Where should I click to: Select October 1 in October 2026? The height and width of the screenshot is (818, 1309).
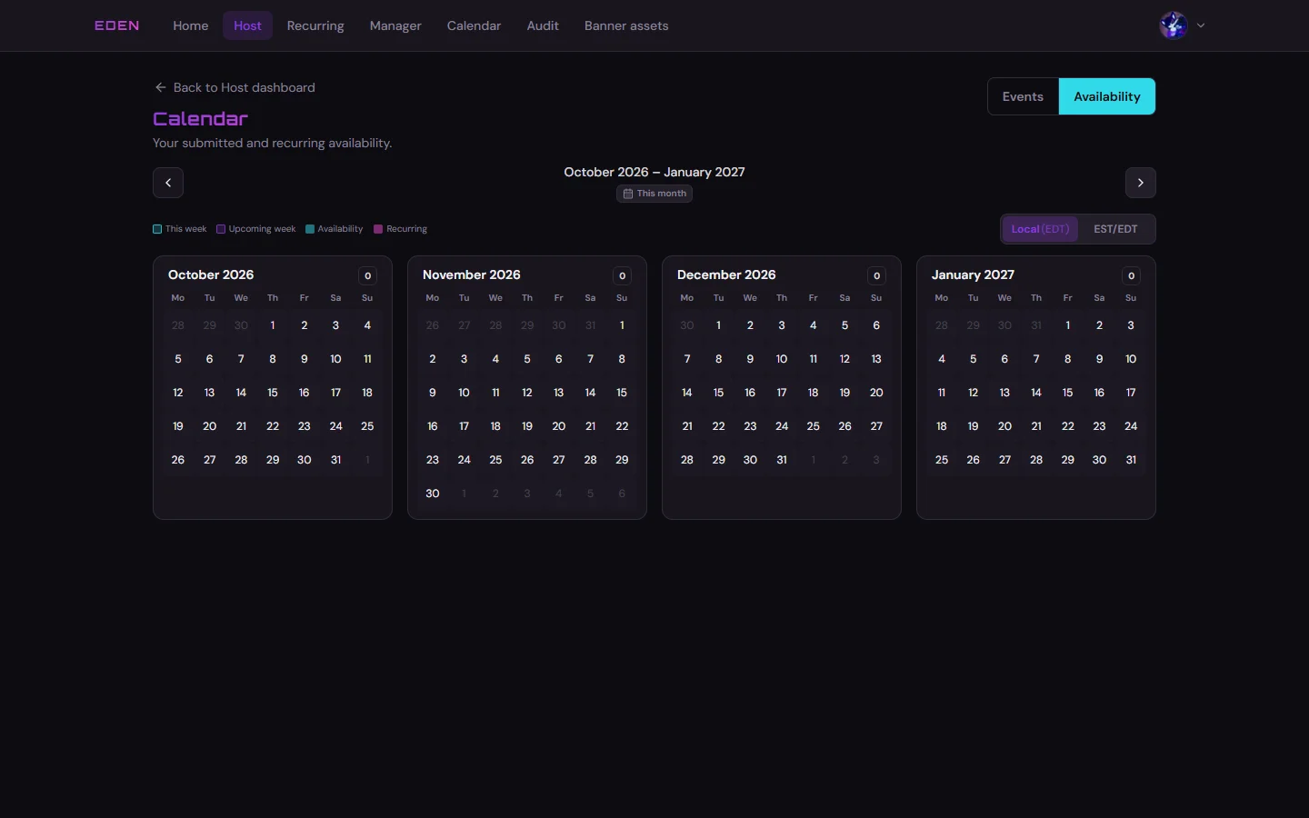[273, 325]
